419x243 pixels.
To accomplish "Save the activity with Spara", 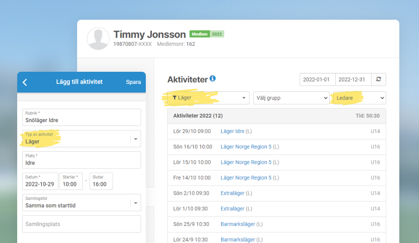I will click(x=133, y=82).
